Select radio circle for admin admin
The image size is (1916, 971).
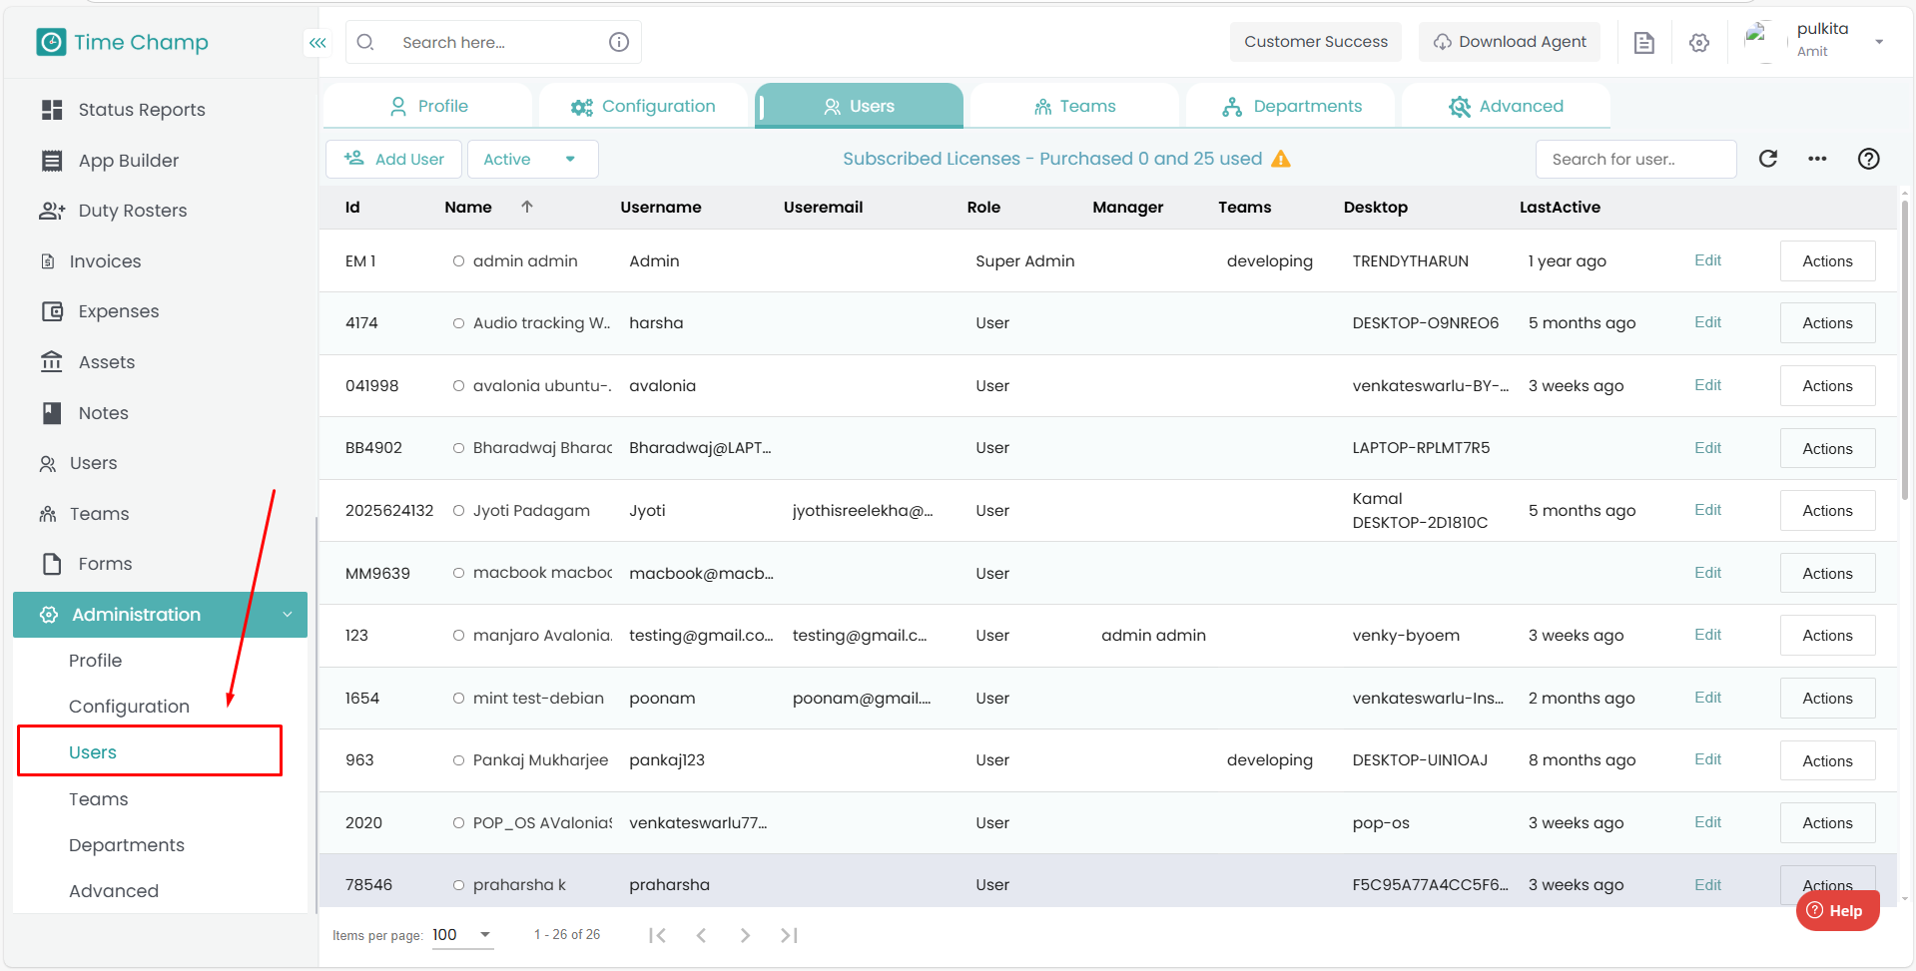coord(458,261)
